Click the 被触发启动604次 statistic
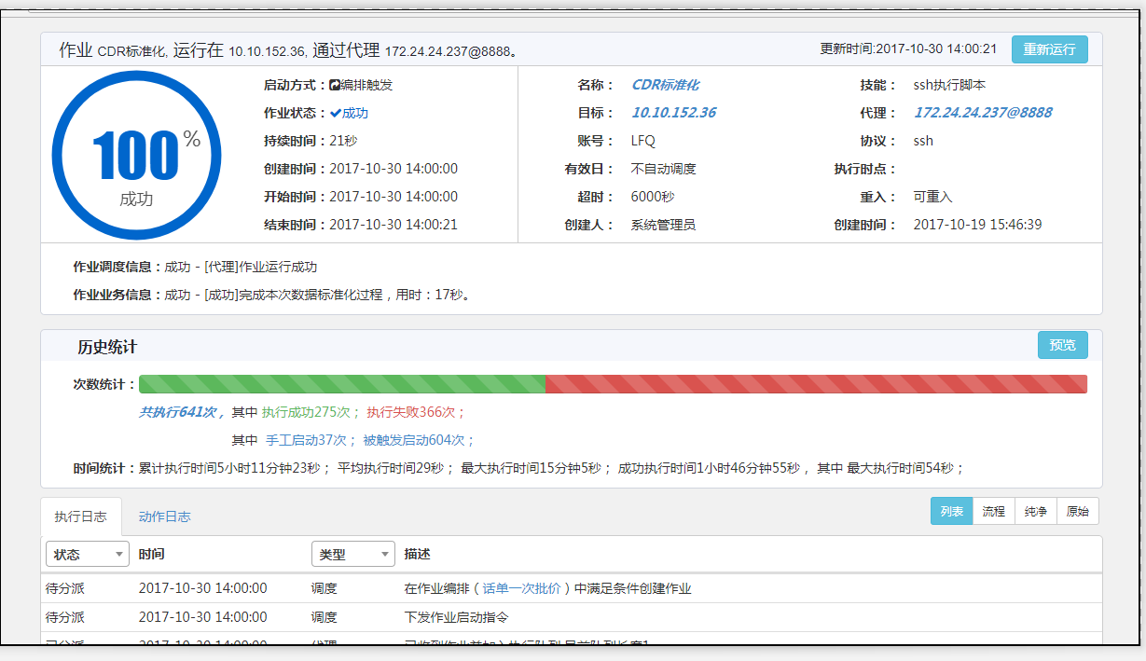 (419, 440)
